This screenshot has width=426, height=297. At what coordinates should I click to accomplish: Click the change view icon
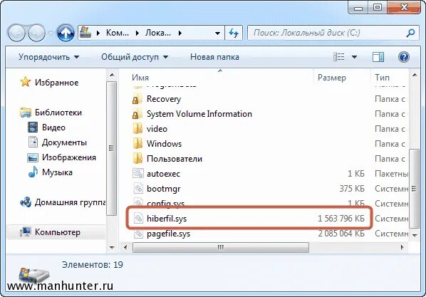339,57
